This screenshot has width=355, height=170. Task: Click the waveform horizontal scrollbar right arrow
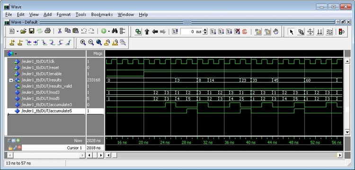pyautogui.click(x=340, y=155)
